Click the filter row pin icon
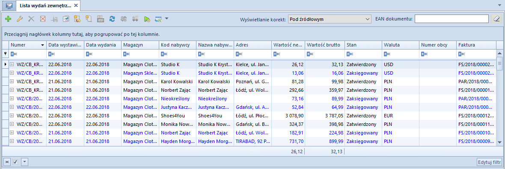 point(5,54)
